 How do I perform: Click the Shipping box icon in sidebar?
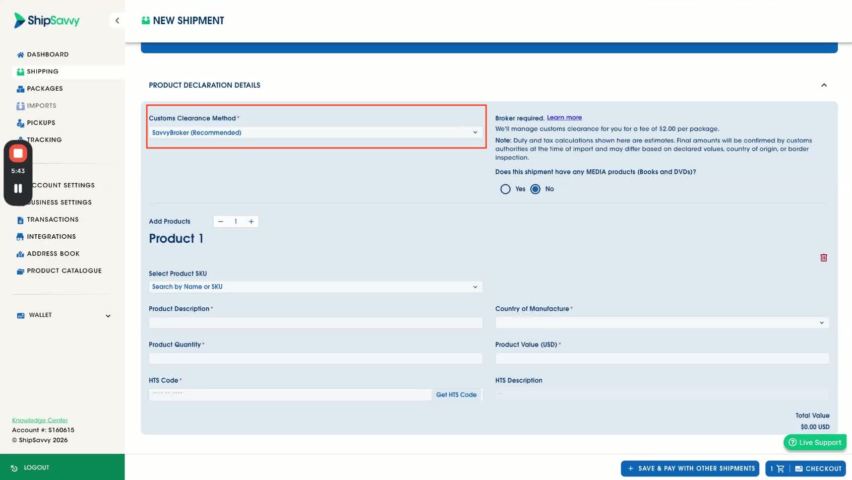[x=20, y=72]
